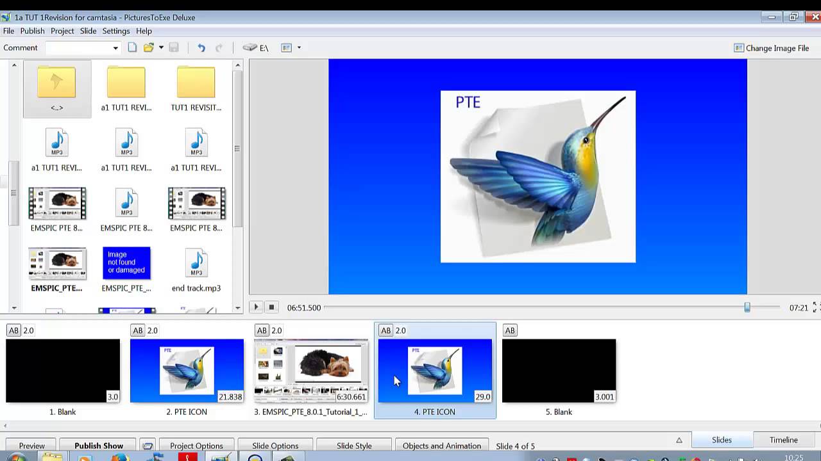Select first a1 TUT1 REVI... MP3 file
Screen dimensions: 821x461
(56, 149)
